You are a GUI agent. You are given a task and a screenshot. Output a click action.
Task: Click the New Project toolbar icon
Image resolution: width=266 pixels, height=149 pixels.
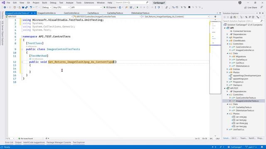tap(15, 7)
